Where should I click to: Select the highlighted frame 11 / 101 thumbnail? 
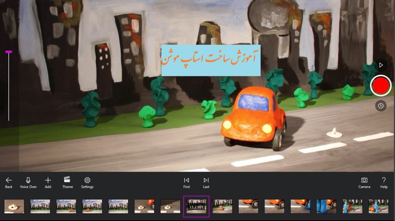click(x=196, y=206)
